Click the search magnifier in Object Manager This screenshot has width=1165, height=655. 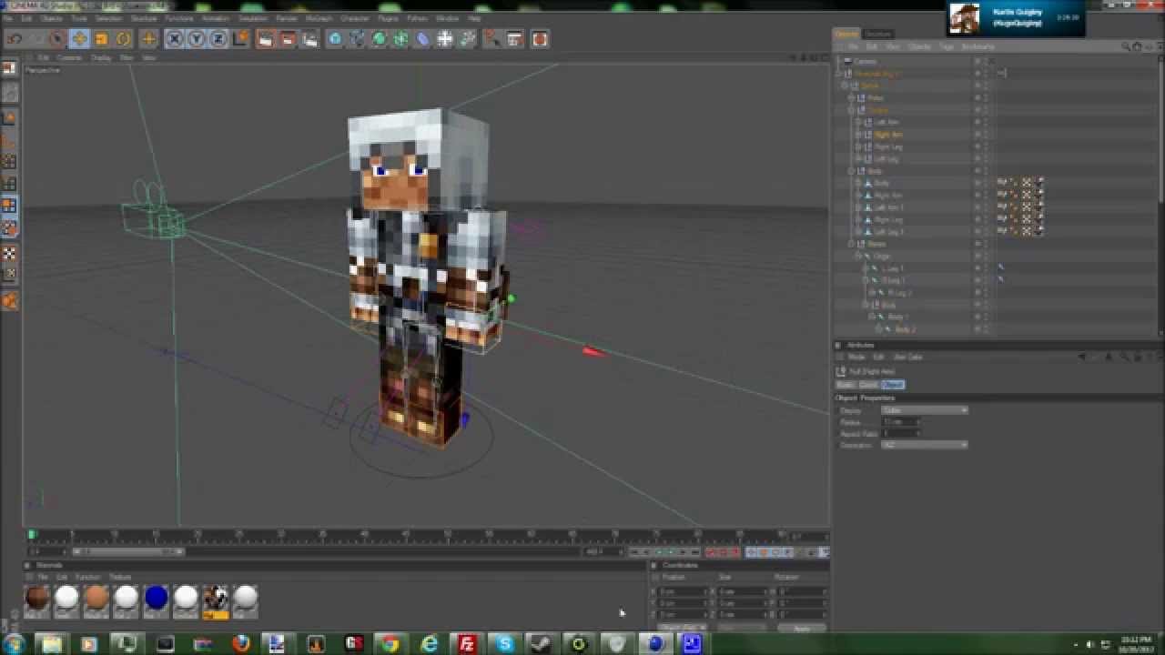pyautogui.click(x=1126, y=46)
